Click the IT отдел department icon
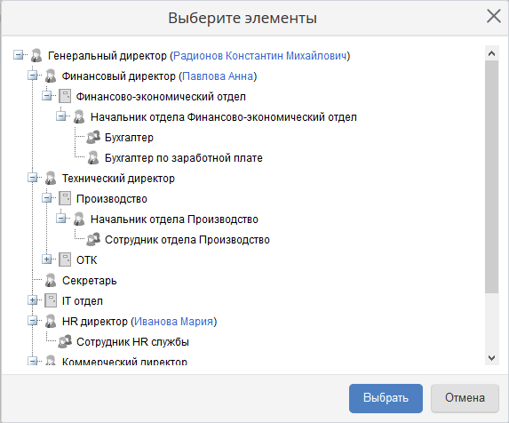The width and height of the screenshot is (509, 423). (x=51, y=301)
